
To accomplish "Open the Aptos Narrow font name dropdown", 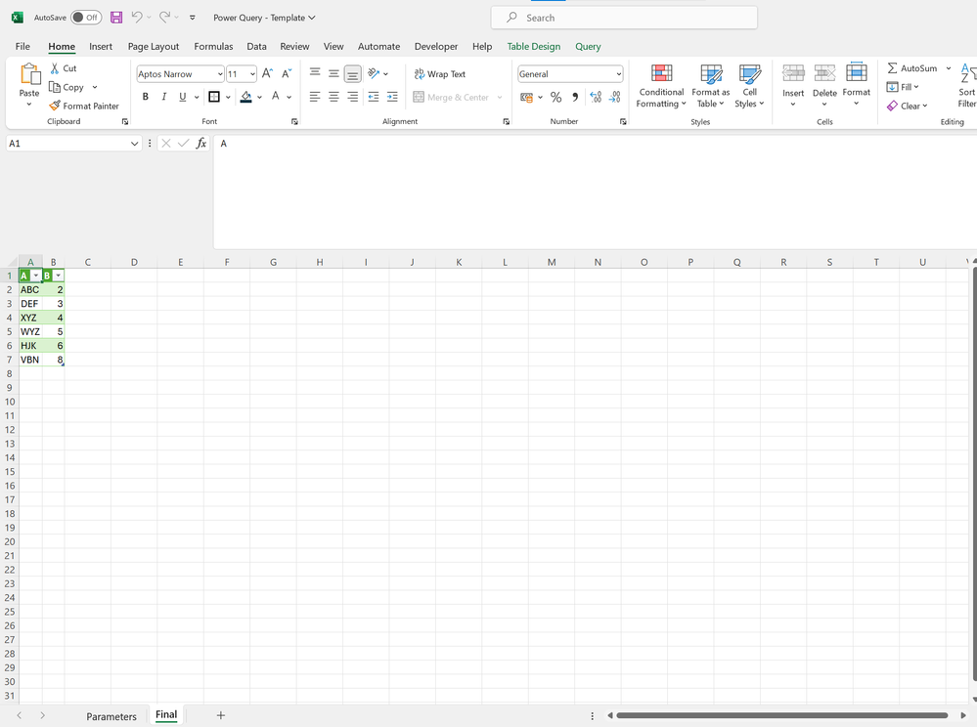I will point(220,74).
